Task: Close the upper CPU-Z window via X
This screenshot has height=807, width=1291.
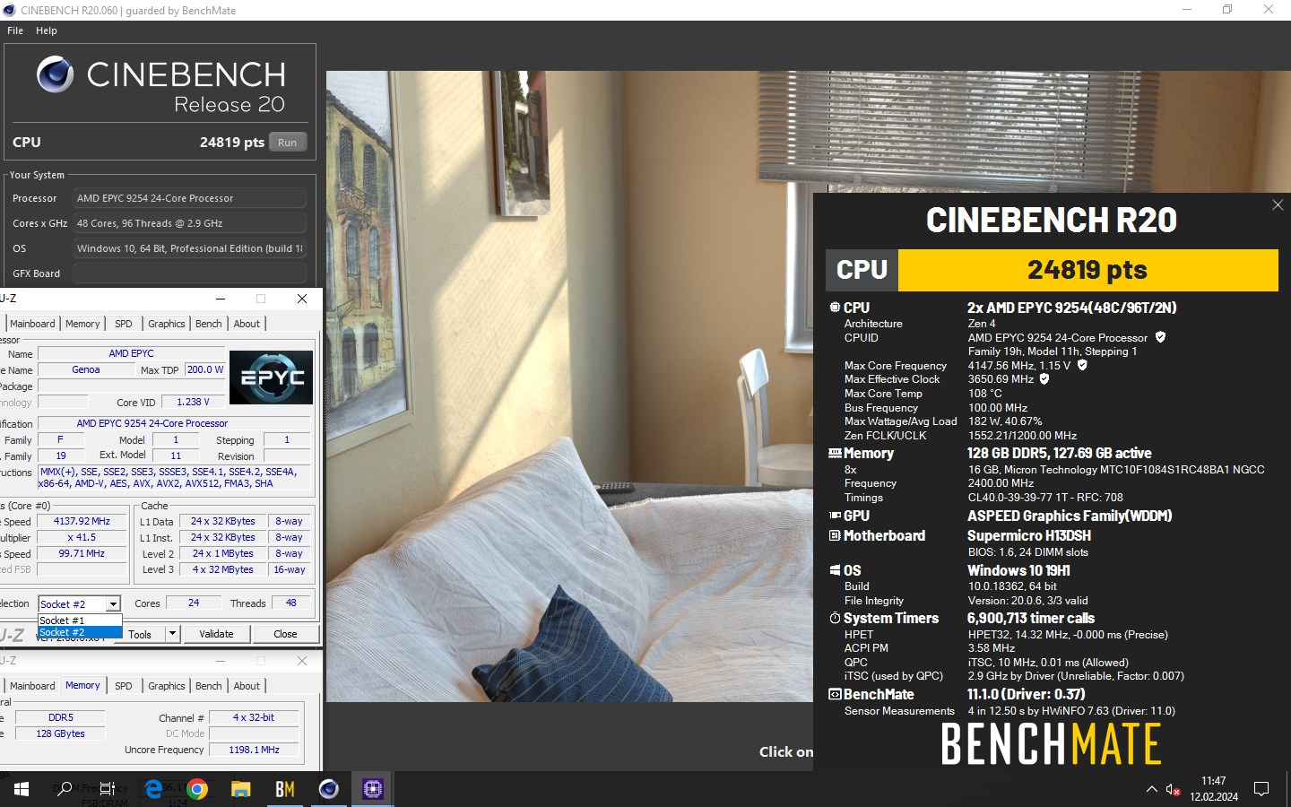Action: 302,299
